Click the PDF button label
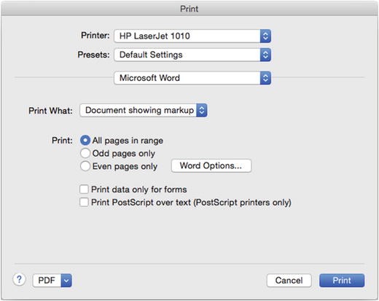The height and width of the screenshot is (301, 379). click(x=47, y=281)
